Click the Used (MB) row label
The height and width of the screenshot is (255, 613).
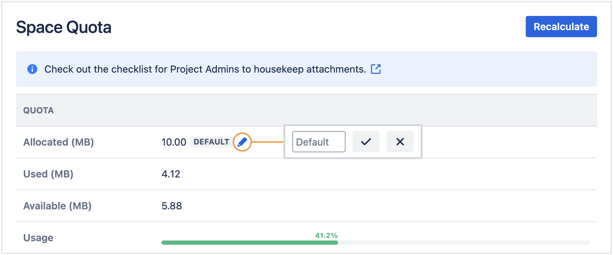tap(48, 174)
